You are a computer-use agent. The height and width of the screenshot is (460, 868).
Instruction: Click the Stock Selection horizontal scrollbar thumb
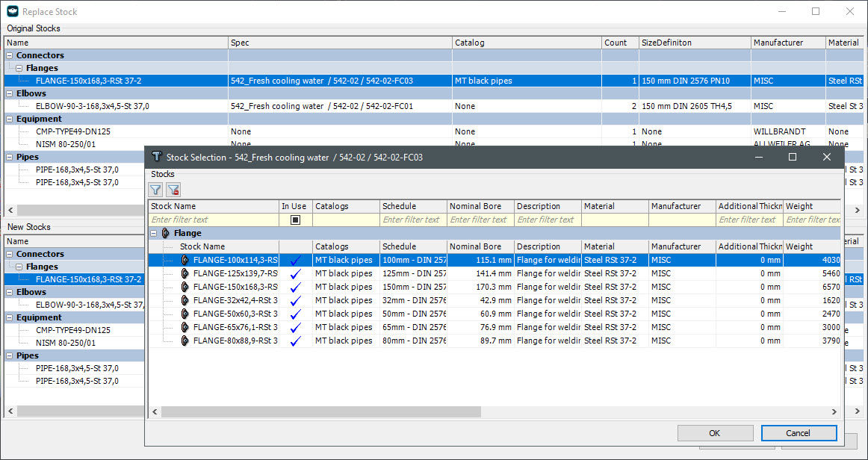coord(320,411)
